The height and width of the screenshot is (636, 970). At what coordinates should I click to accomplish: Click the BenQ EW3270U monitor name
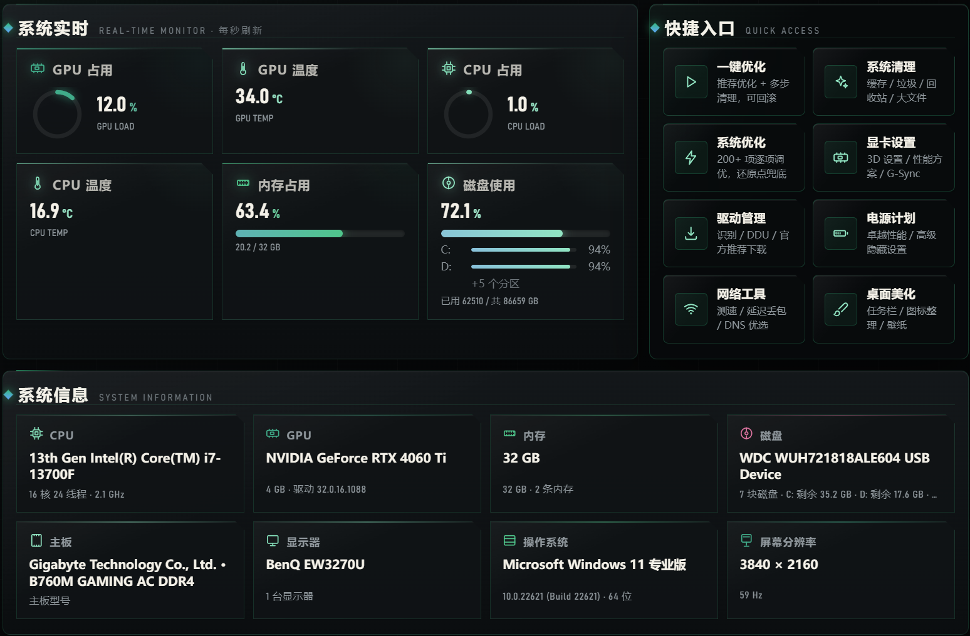[x=315, y=565]
